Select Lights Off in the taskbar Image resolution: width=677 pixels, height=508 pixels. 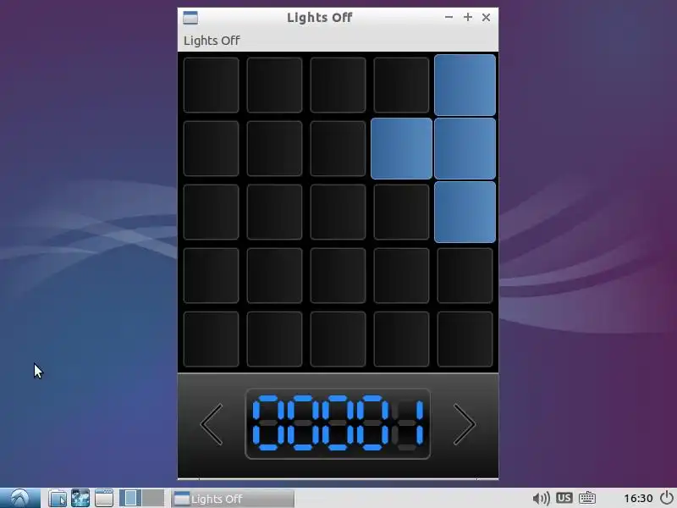click(233, 499)
